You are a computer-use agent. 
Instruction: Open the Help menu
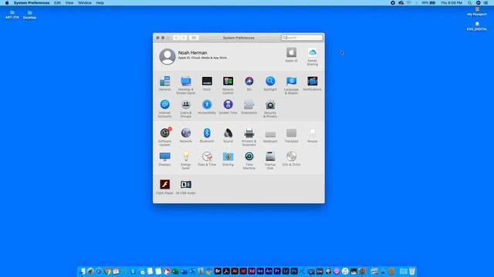pos(100,3)
